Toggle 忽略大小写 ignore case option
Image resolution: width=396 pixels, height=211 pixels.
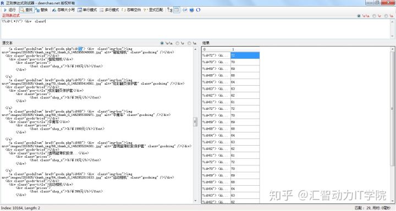click(x=63, y=10)
